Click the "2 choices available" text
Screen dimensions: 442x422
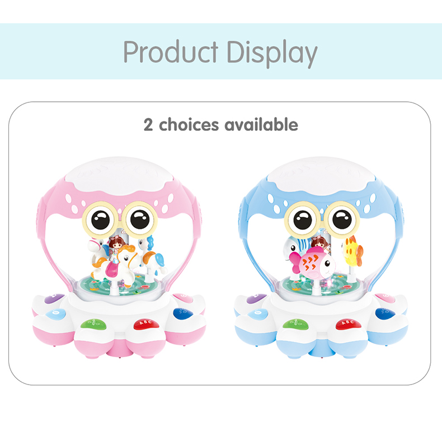point(220,125)
